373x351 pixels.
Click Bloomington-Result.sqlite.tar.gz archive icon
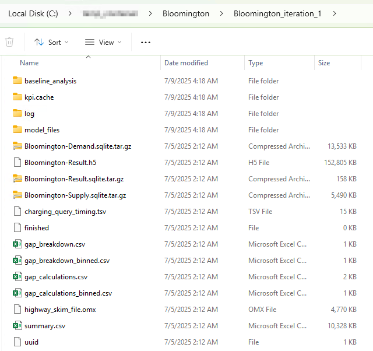[x=17, y=178]
